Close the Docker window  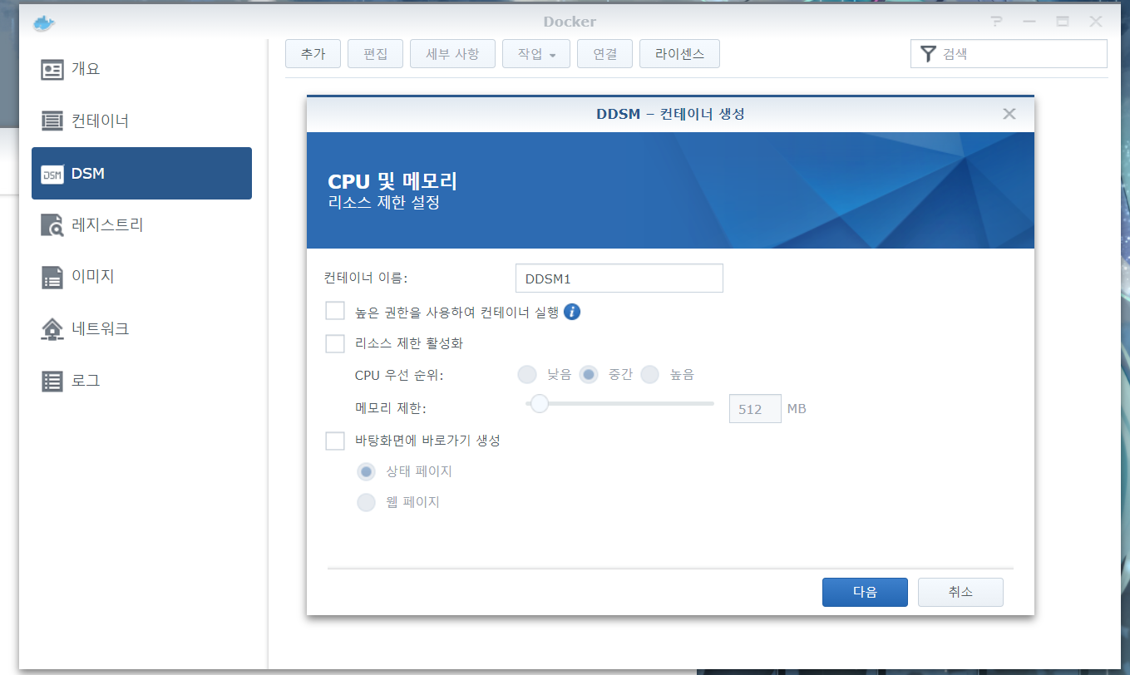click(1096, 22)
